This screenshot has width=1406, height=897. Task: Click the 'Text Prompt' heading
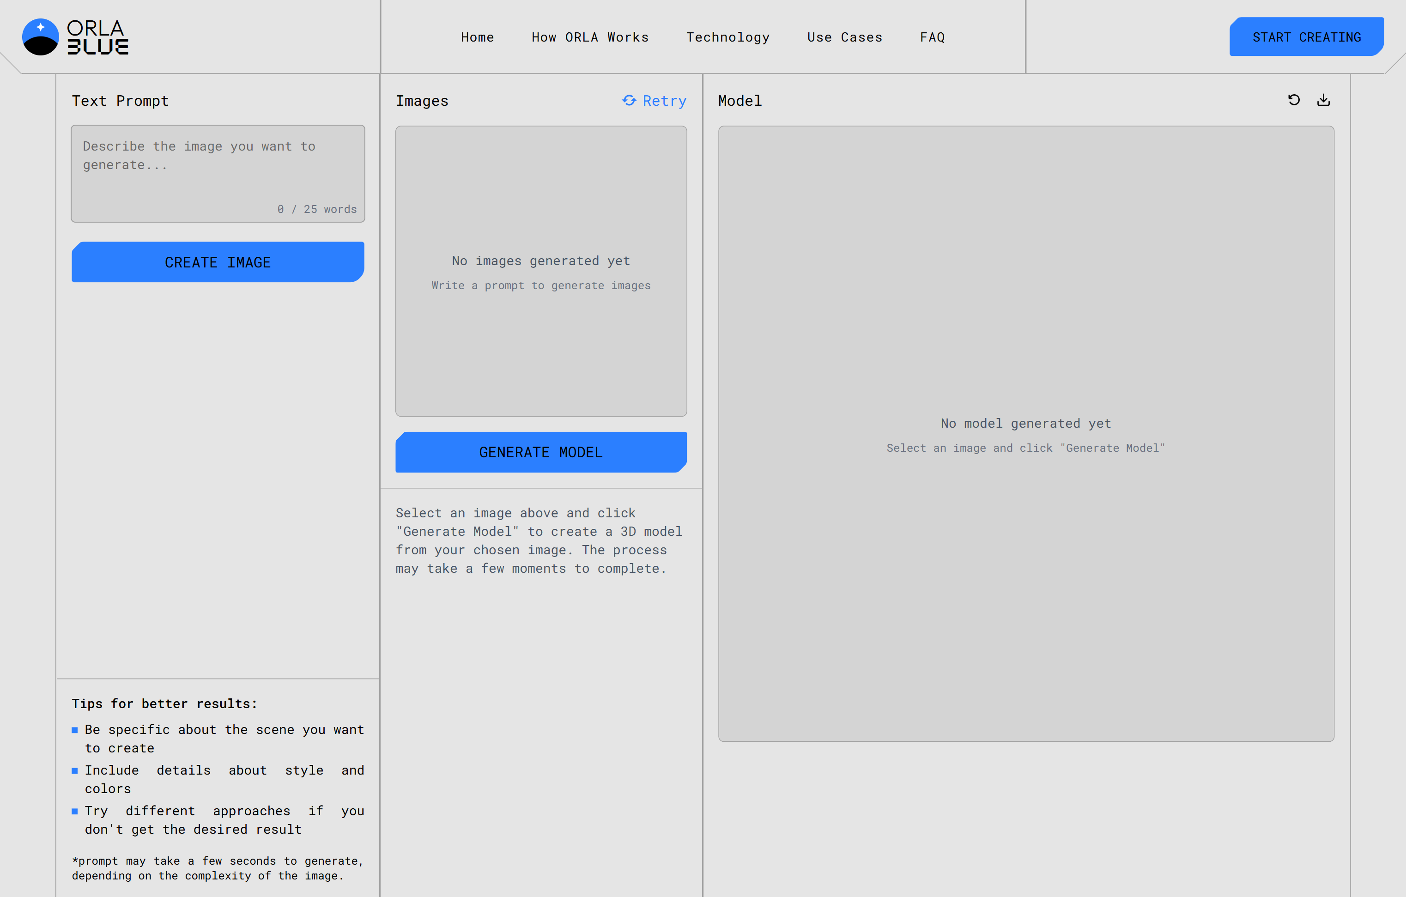click(x=120, y=101)
